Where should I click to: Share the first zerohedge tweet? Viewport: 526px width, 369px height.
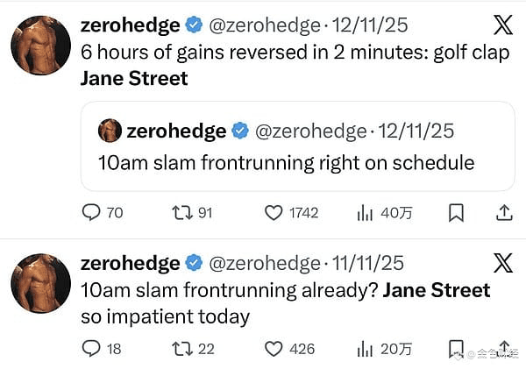tap(504, 213)
